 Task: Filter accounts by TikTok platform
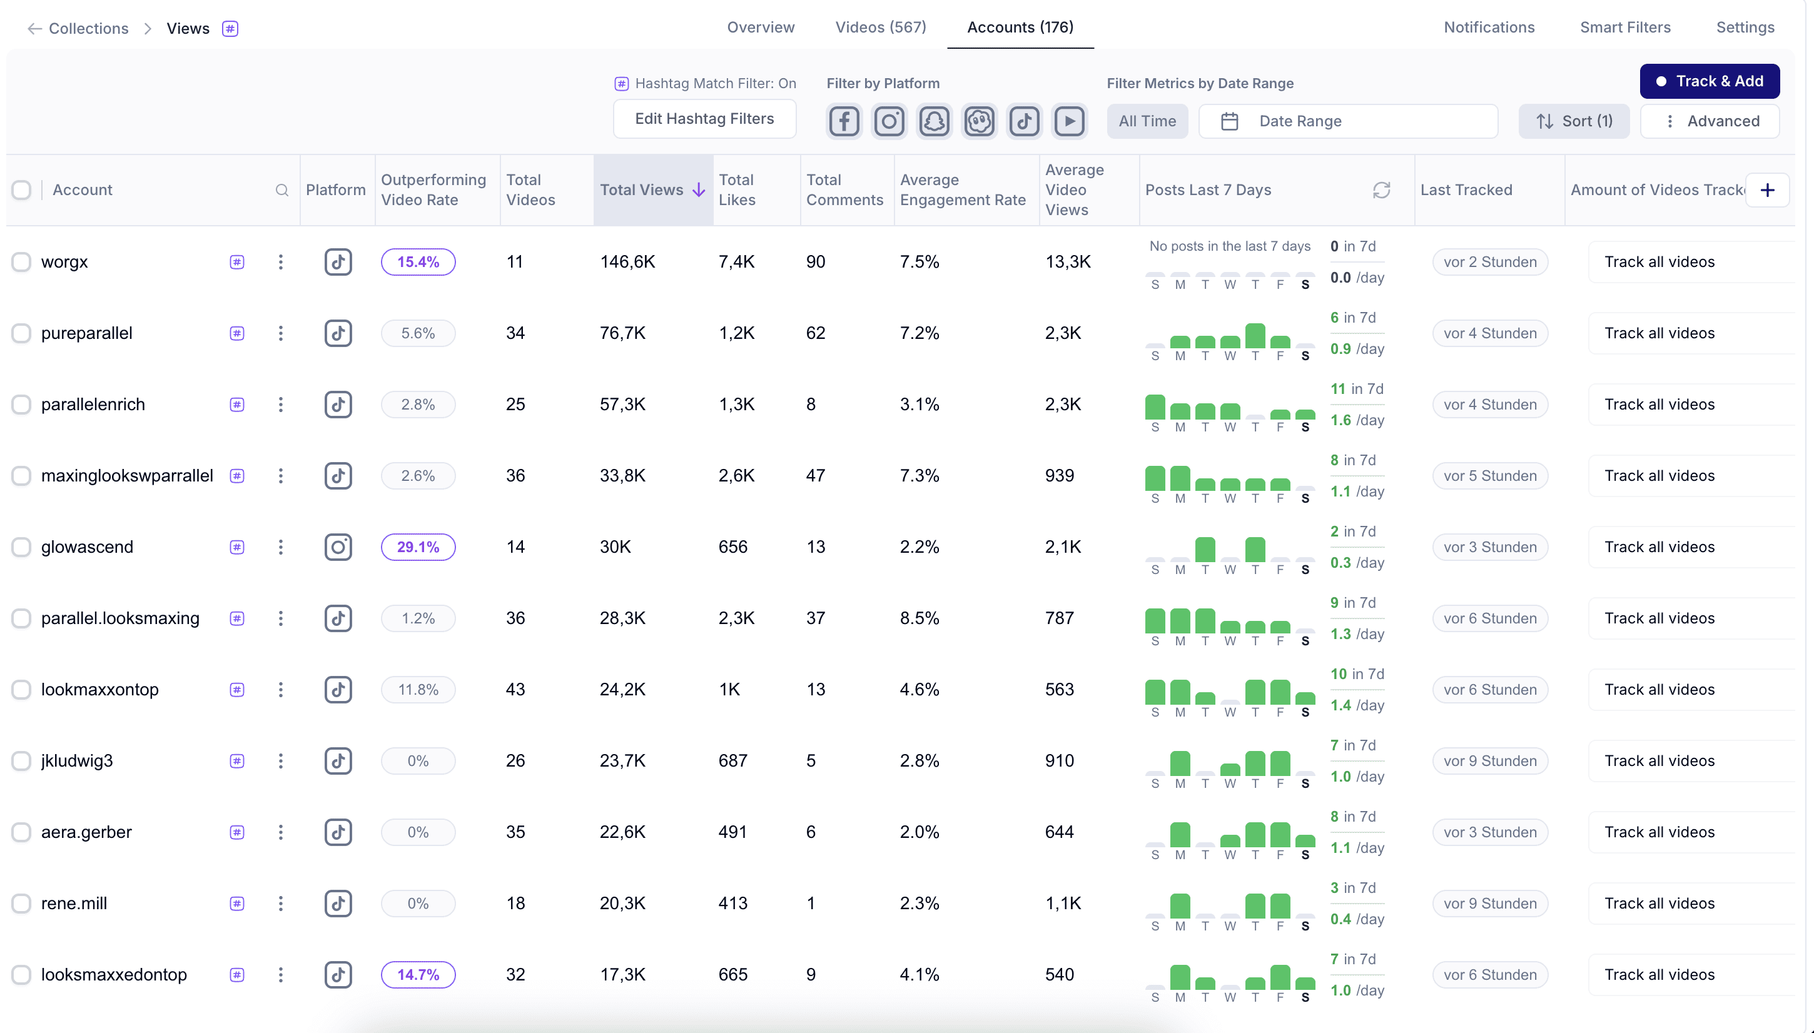coord(1024,121)
